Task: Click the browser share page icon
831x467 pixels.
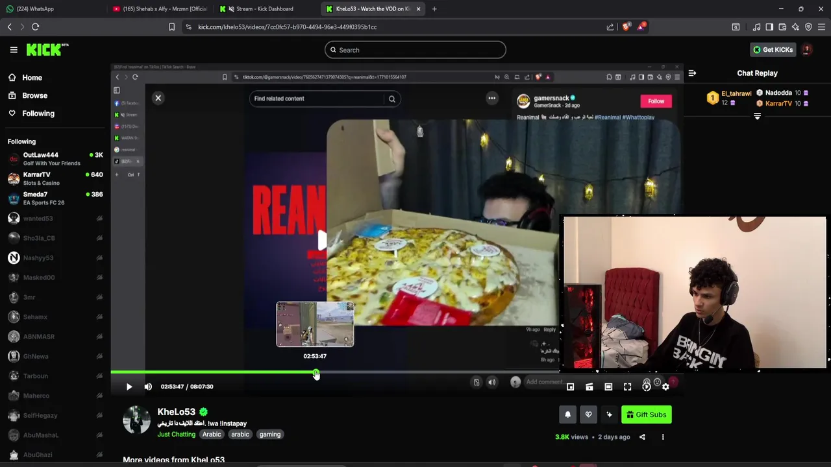Action: [610, 27]
